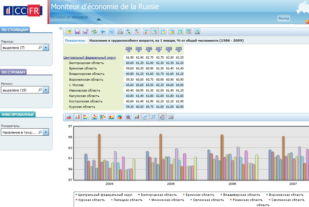Select the radar chart type icon

(128, 117)
